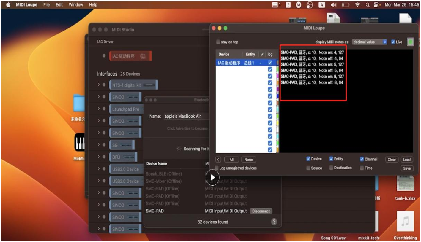The width and height of the screenshot is (421, 242).
Task: Click the None button
Action: click(249, 160)
